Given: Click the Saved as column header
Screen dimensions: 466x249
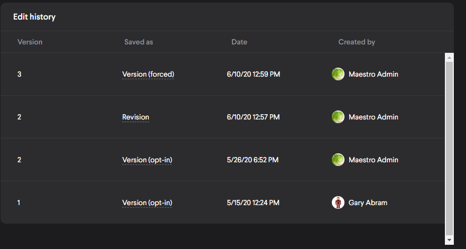Looking at the screenshot, I should [138, 42].
